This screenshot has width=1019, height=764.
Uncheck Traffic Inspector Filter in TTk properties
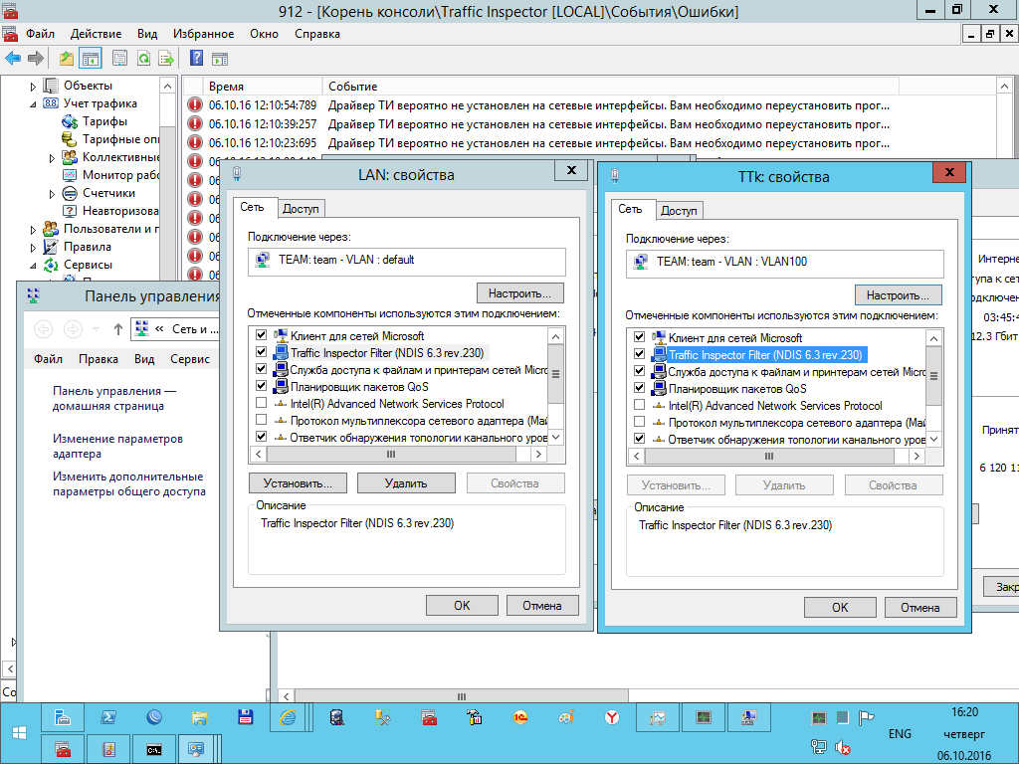pyautogui.click(x=640, y=354)
